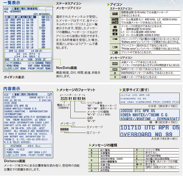Click the printing-in-progress icon in the legend
The height and width of the screenshot is (176, 183).
[x=115, y=52]
